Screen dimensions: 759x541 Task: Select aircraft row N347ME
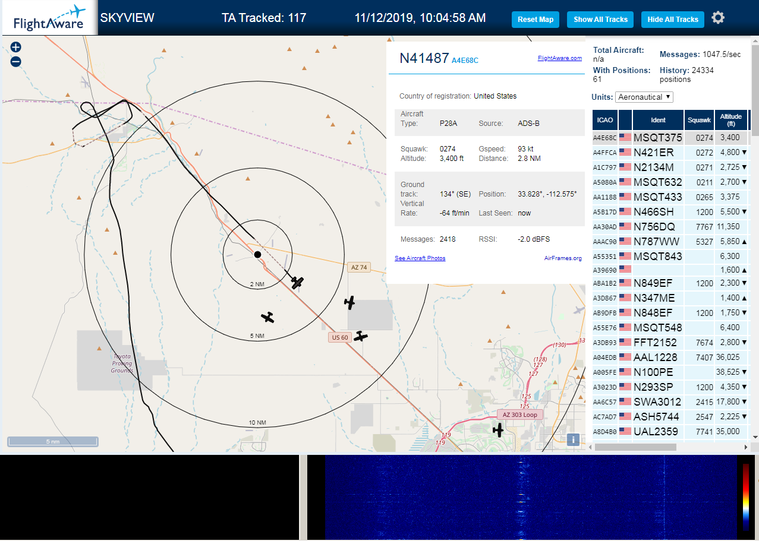pyautogui.click(x=670, y=298)
